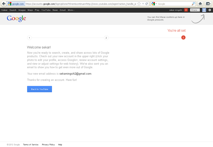
Task: Click the Share... button
Action: pyautogui.click(x=195, y=10)
